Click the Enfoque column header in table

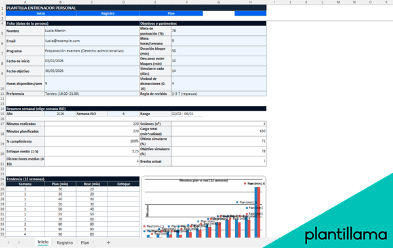coord(123,184)
